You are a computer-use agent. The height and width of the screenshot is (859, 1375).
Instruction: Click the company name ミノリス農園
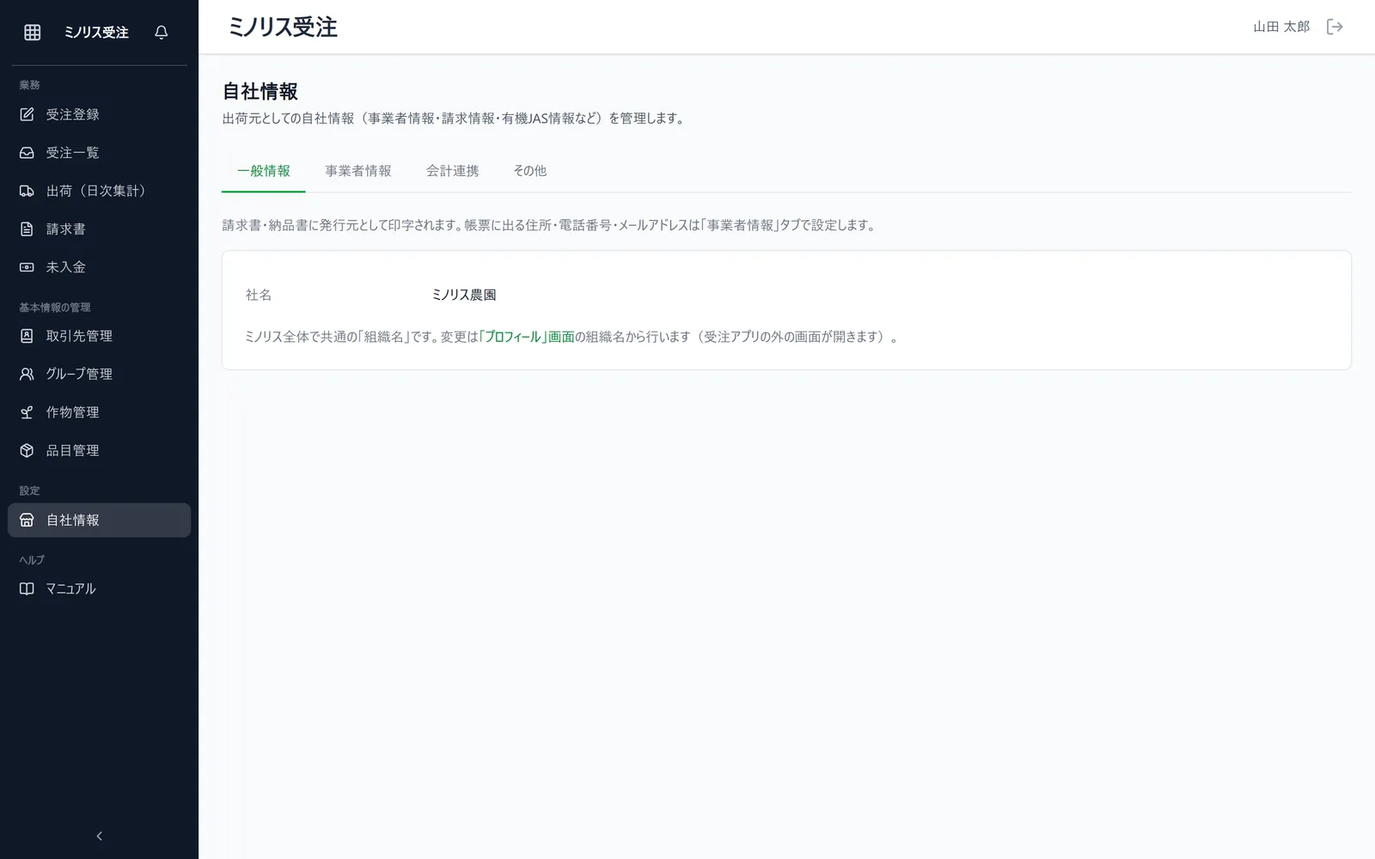tap(464, 295)
